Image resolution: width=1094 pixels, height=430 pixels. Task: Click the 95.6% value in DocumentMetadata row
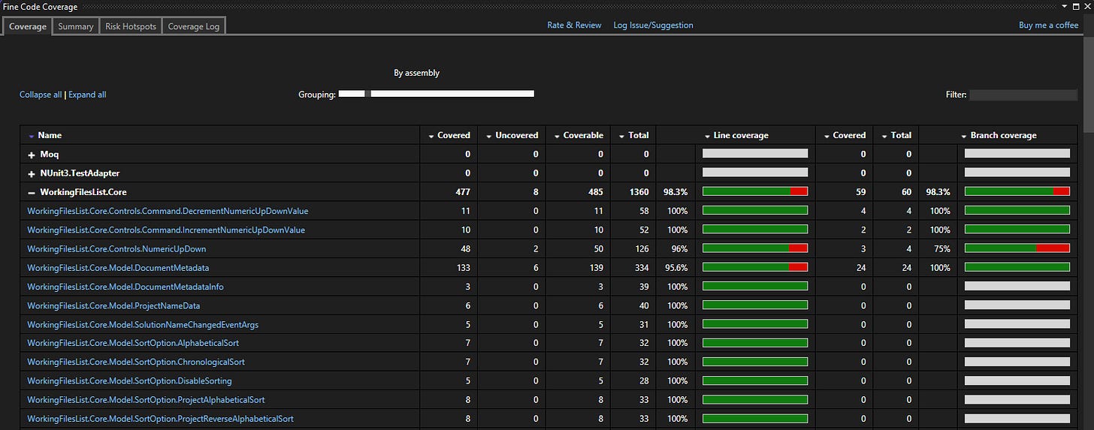pos(675,267)
